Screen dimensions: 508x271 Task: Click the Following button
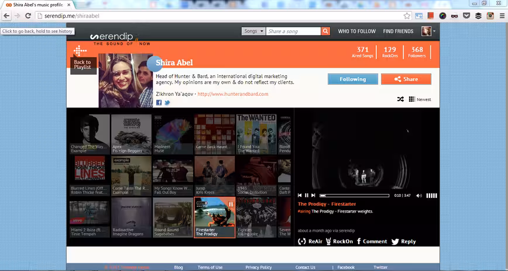(352, 79)
